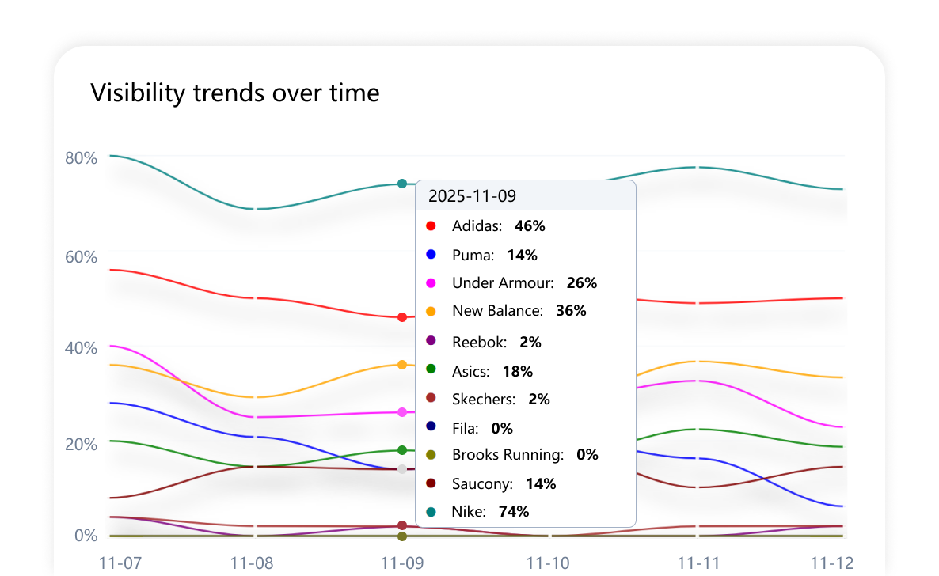939x576 pixels.
Task: Click the Brooks Running entry in tooltip
Action: (x=508, y=455)
